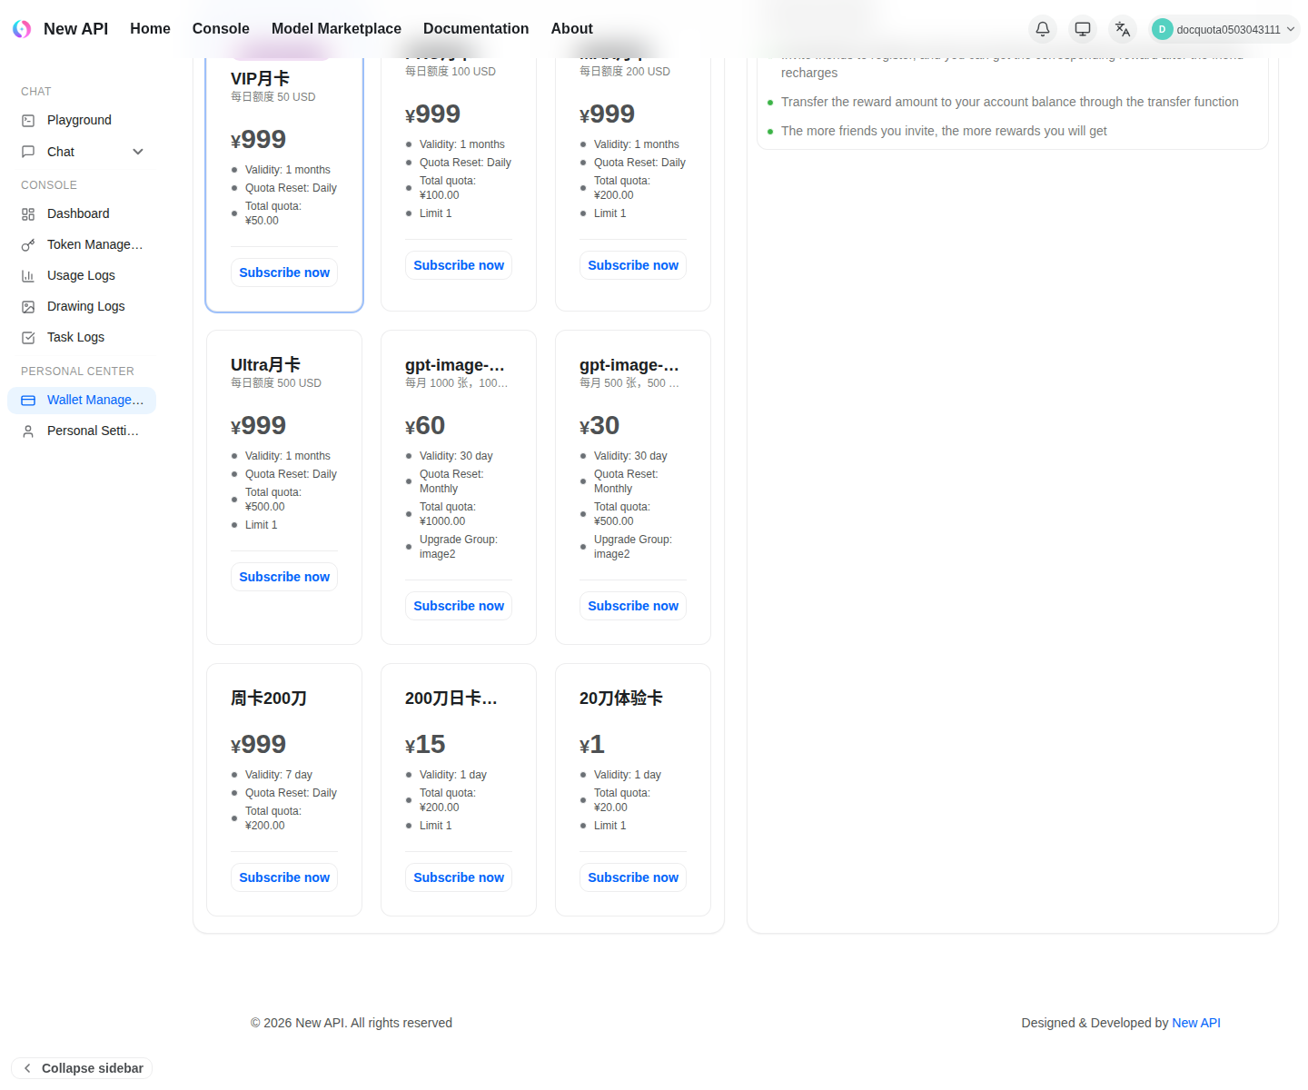Subscribe to the ¥30 gpt-image plan
Viewport: 1308px width, 1090px height.
(633, 606)
